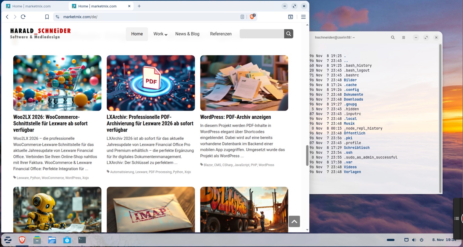Click scrollbar up arrow in browser

[x=307, y=25]
